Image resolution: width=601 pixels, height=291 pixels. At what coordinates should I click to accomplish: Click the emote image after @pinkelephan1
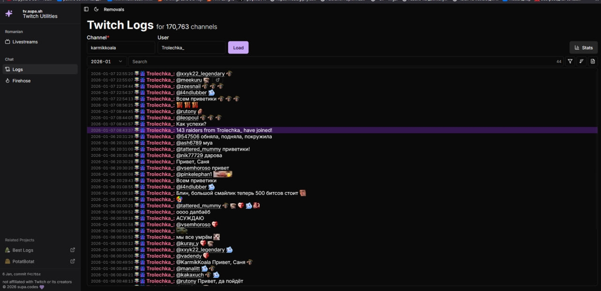tap(223, 174)
